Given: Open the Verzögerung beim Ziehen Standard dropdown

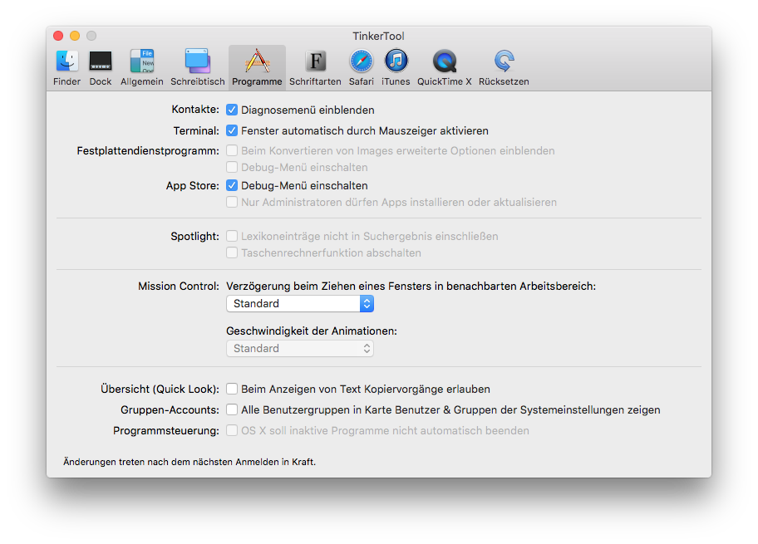Looking at the screenshot, I should pos(300,303).
